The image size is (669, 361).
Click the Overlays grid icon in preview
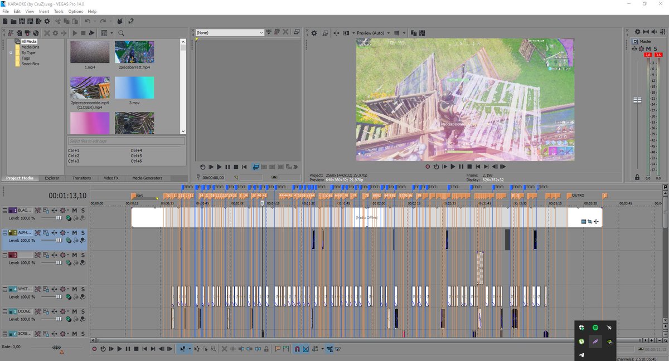pyautogui.click(x=396, y=33)
